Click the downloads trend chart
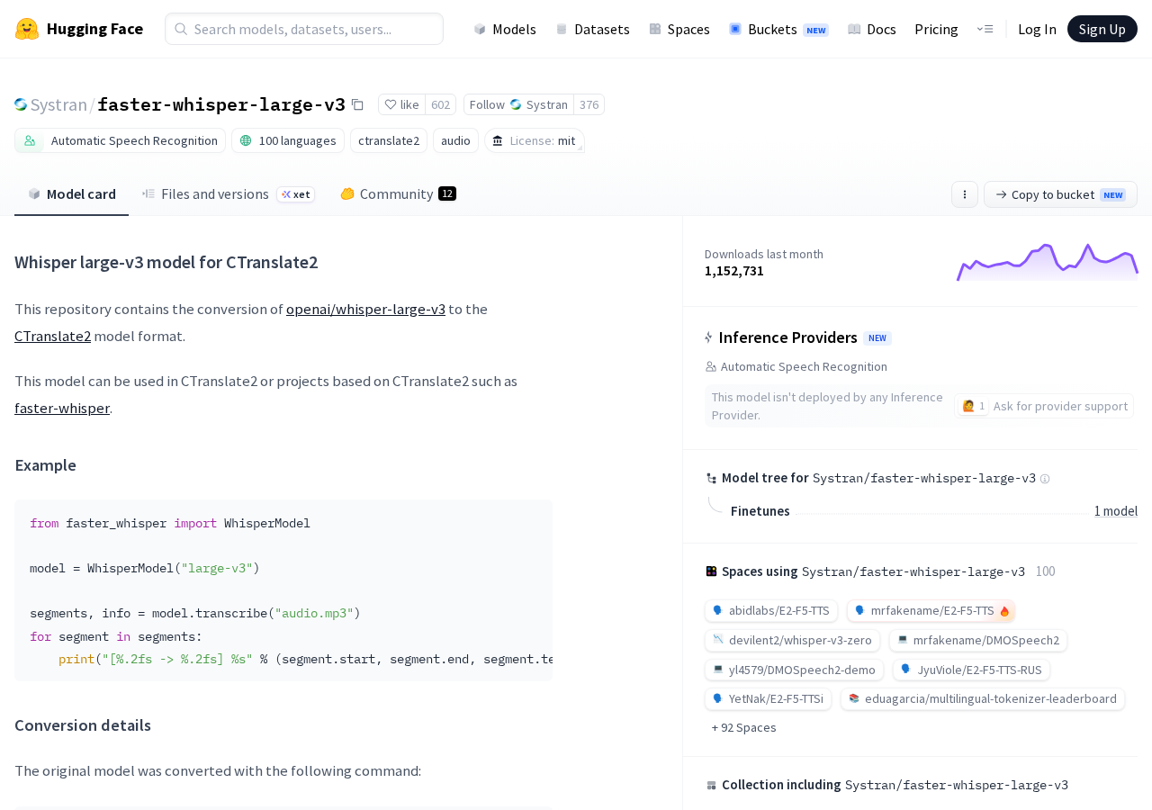The image size is (1152, 810). point(1048,262)
